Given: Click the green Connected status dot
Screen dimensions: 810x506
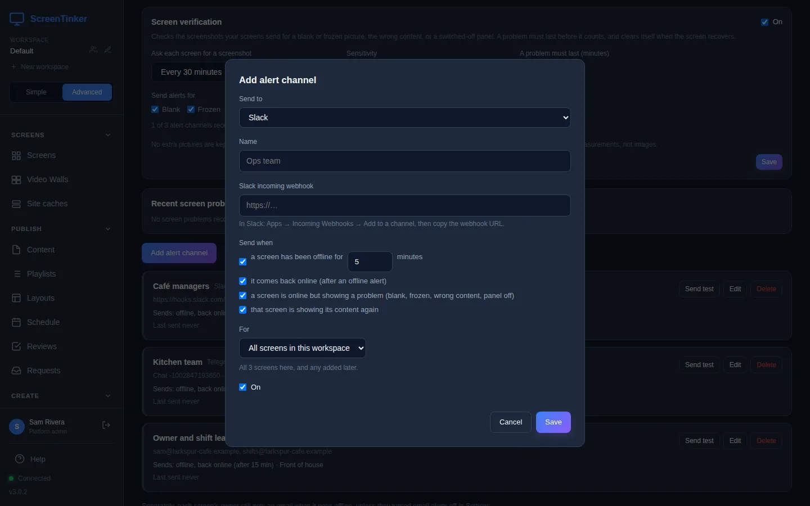Looking at the screenshot, I should (x=11, y=478).
